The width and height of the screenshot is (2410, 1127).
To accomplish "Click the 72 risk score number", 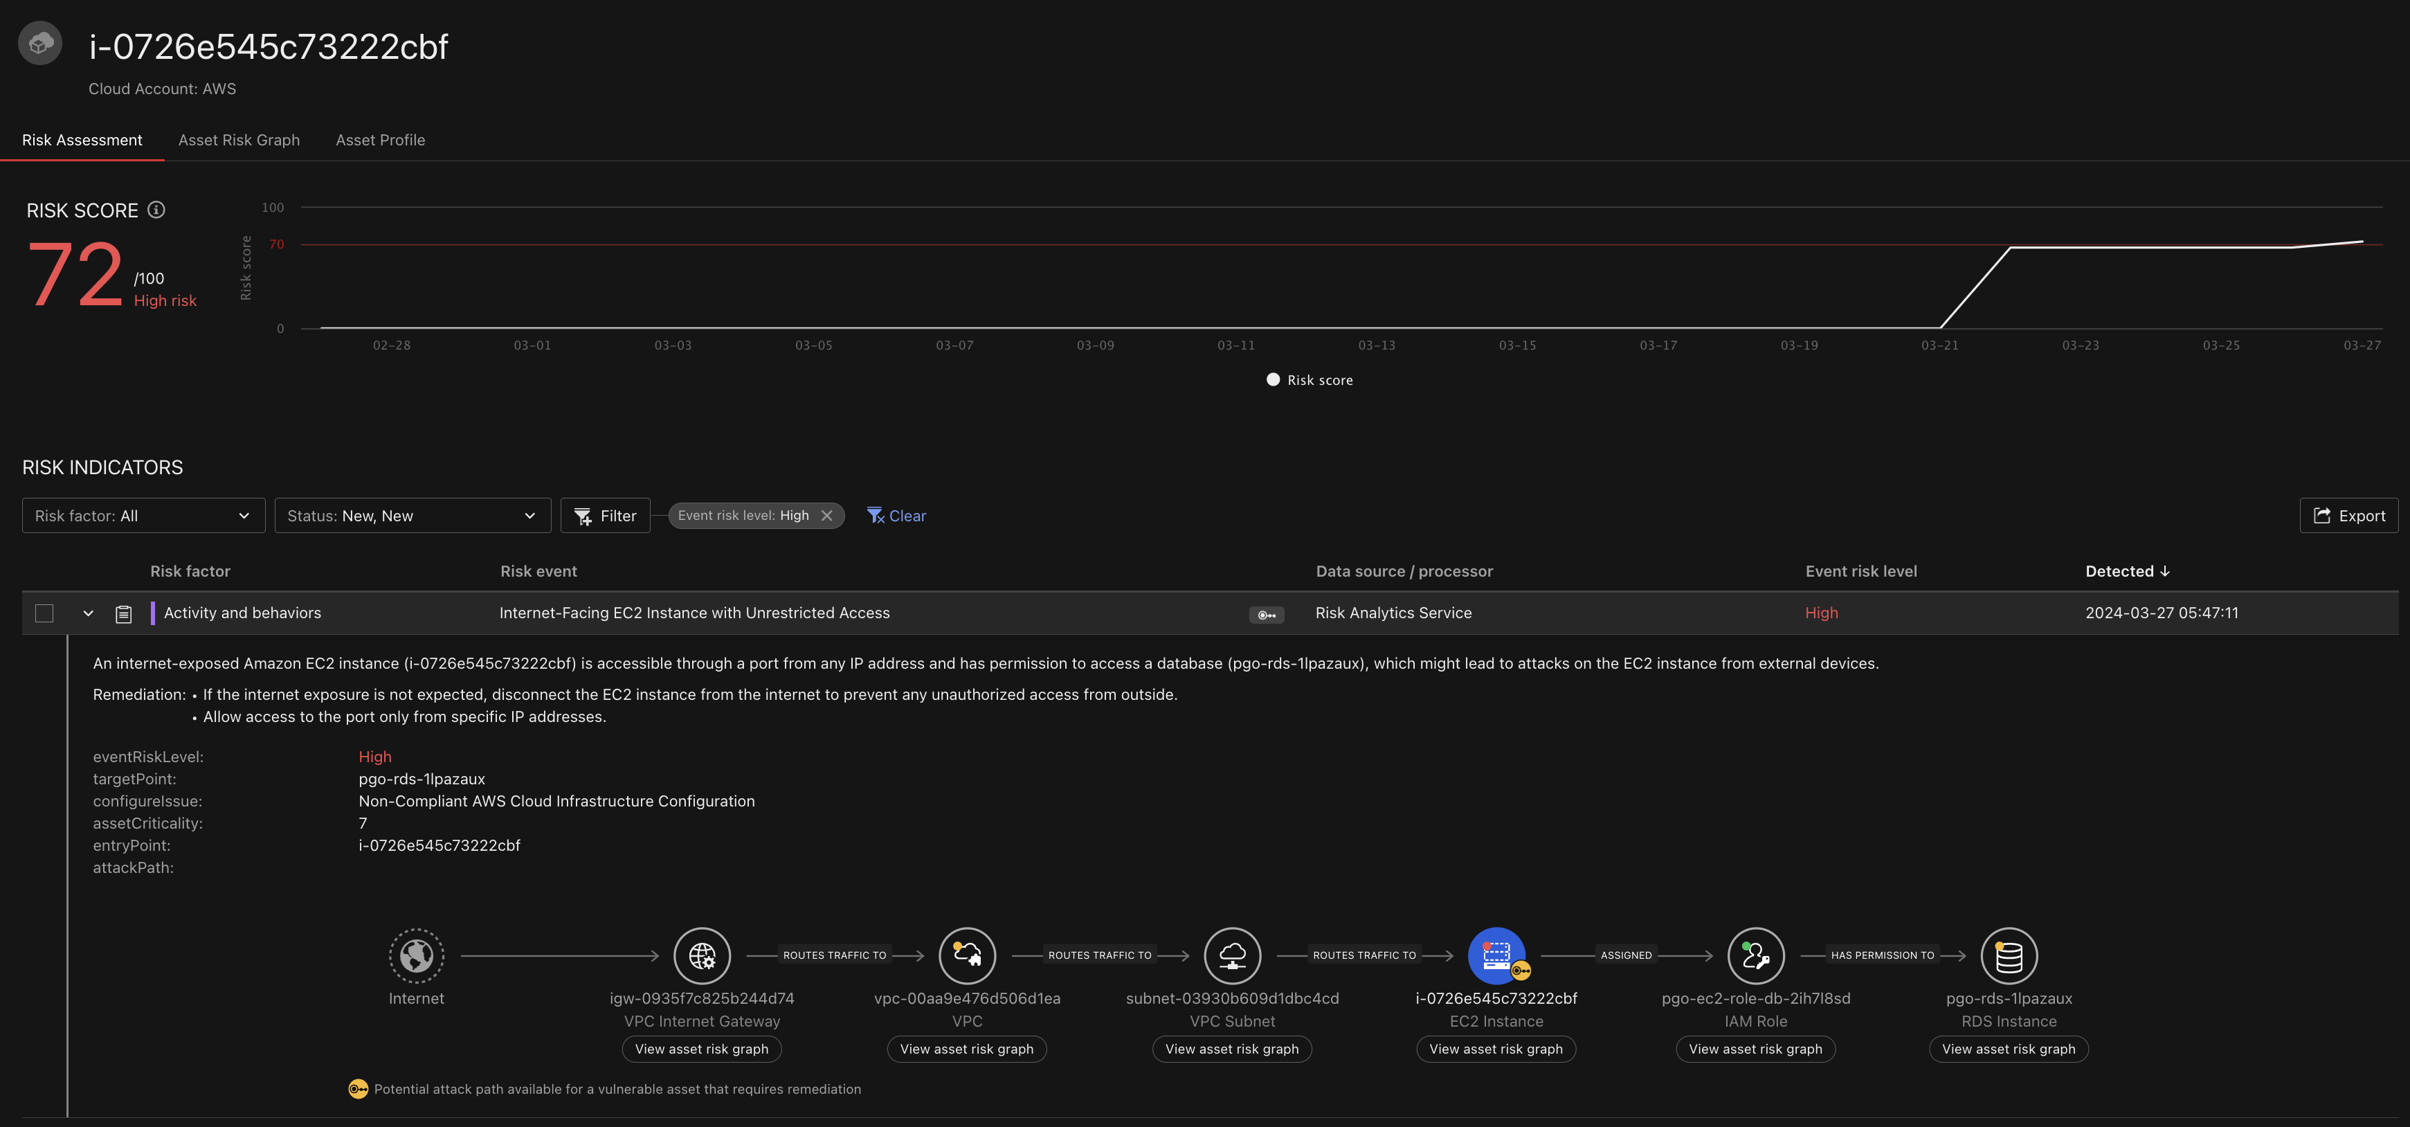I will tap(75, 276).
